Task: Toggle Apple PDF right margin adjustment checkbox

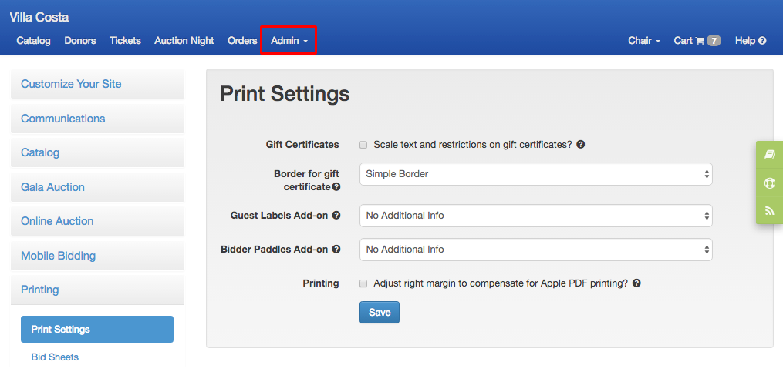Action: point(363,283)
